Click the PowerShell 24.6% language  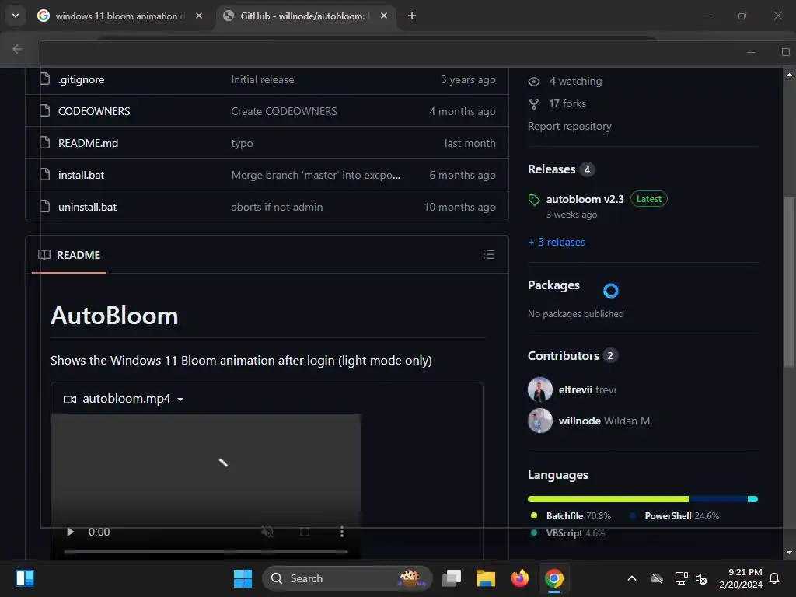tap(682, 516)
